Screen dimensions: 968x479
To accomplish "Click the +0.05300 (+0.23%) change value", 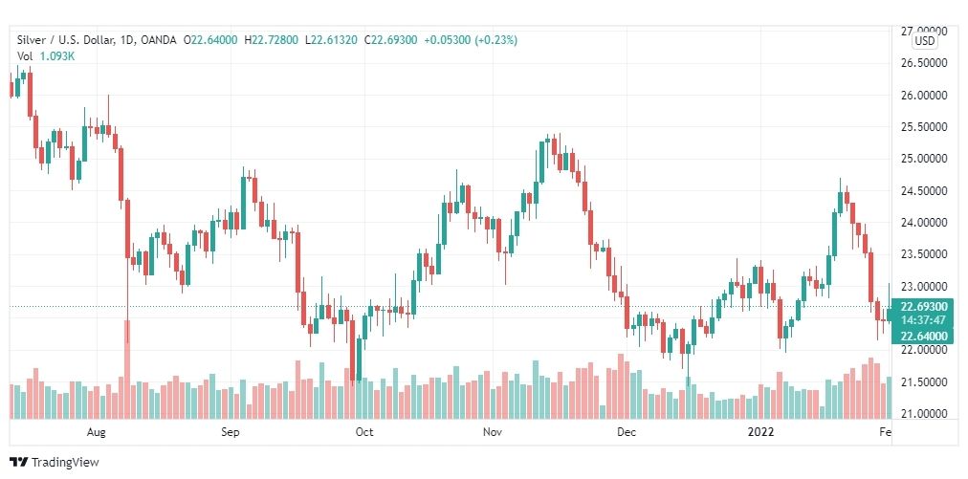I will click(471, 40).
